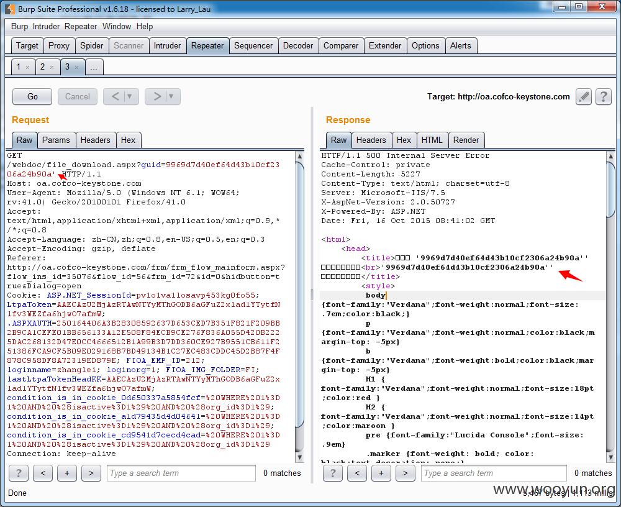This screenshot has height=507, width=621.
Task: Switch to the Options tab
Action: coord(425,45)
